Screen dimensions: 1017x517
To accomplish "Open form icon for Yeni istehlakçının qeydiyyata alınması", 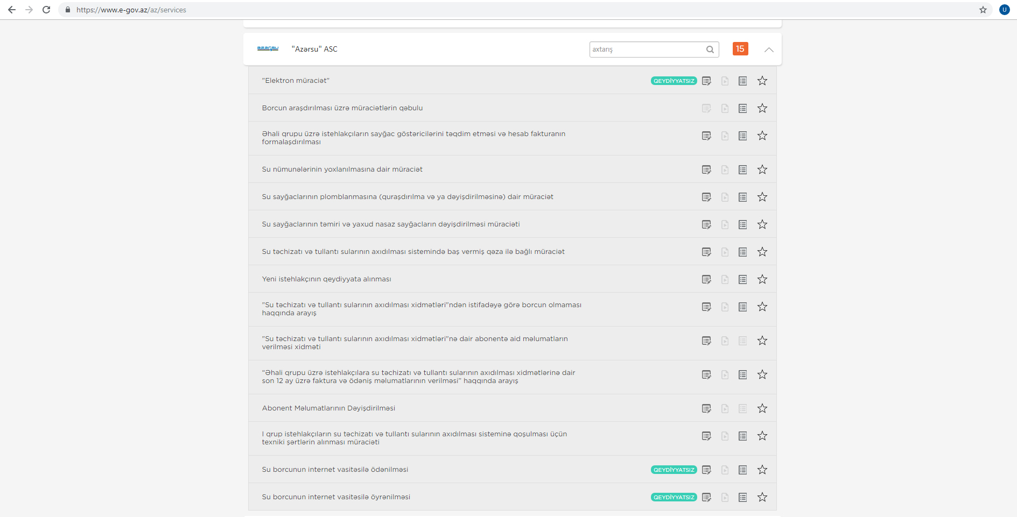I will coord(706,279).
